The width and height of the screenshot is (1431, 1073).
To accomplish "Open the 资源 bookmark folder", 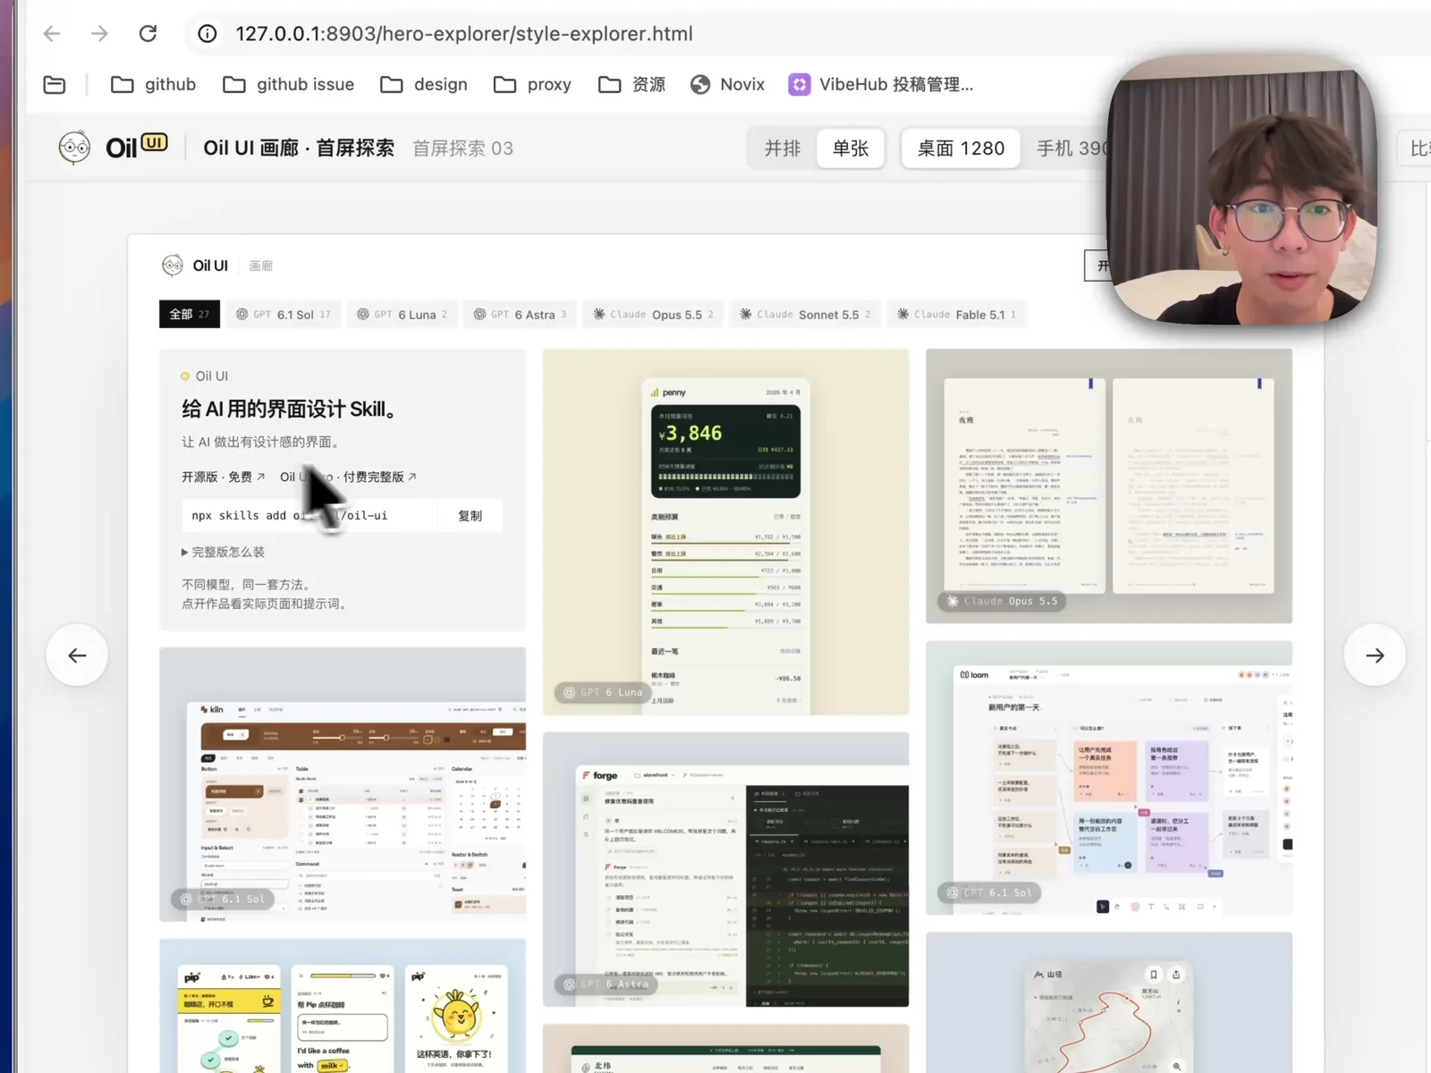I will [x=632, y=85].
